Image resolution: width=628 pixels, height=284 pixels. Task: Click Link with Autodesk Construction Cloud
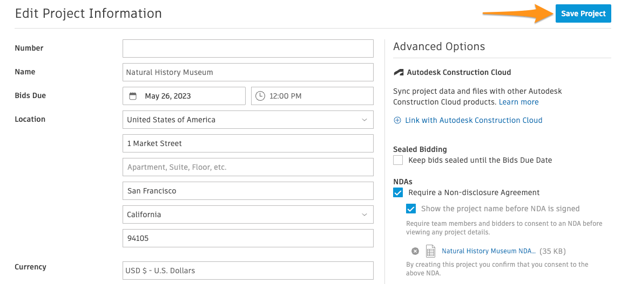[x=474, y=120]
